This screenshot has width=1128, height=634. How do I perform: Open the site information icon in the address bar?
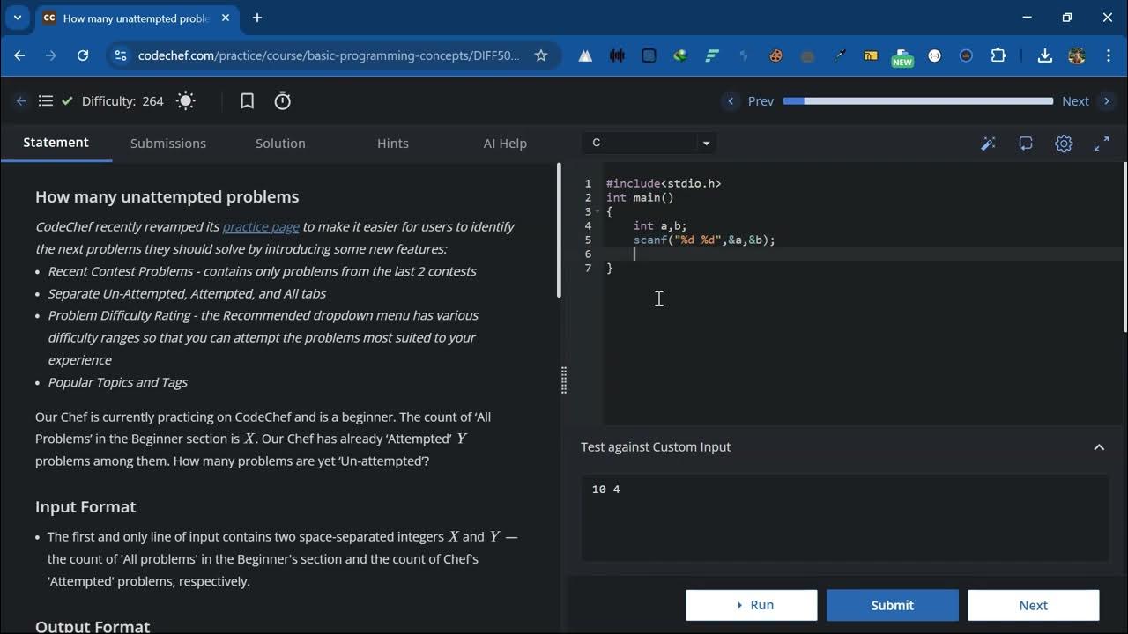tap(120, 55)
